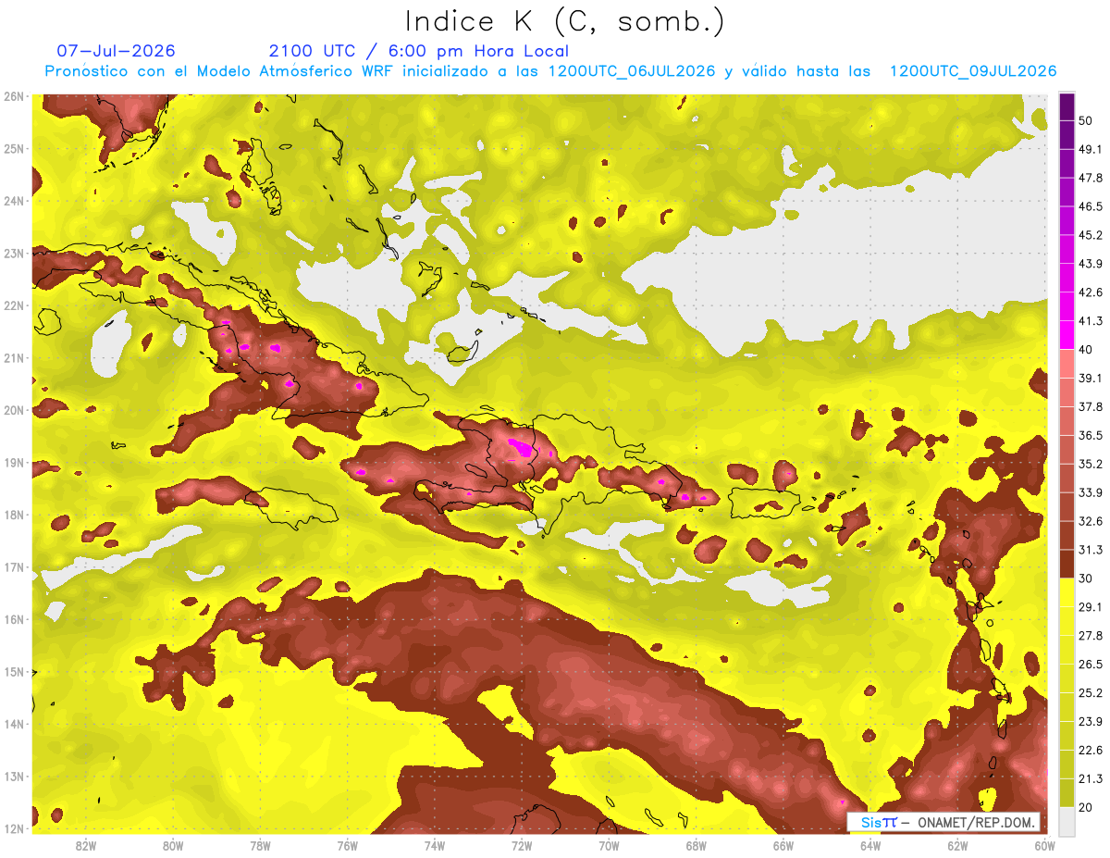Click the latitude label "22N"

pyautogui.click(x=14, y=305)
